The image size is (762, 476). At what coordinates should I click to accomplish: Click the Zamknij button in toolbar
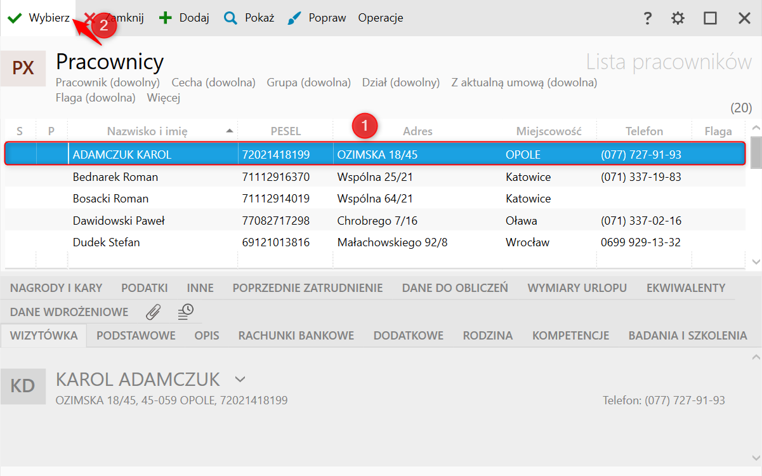tap(114, 18)
